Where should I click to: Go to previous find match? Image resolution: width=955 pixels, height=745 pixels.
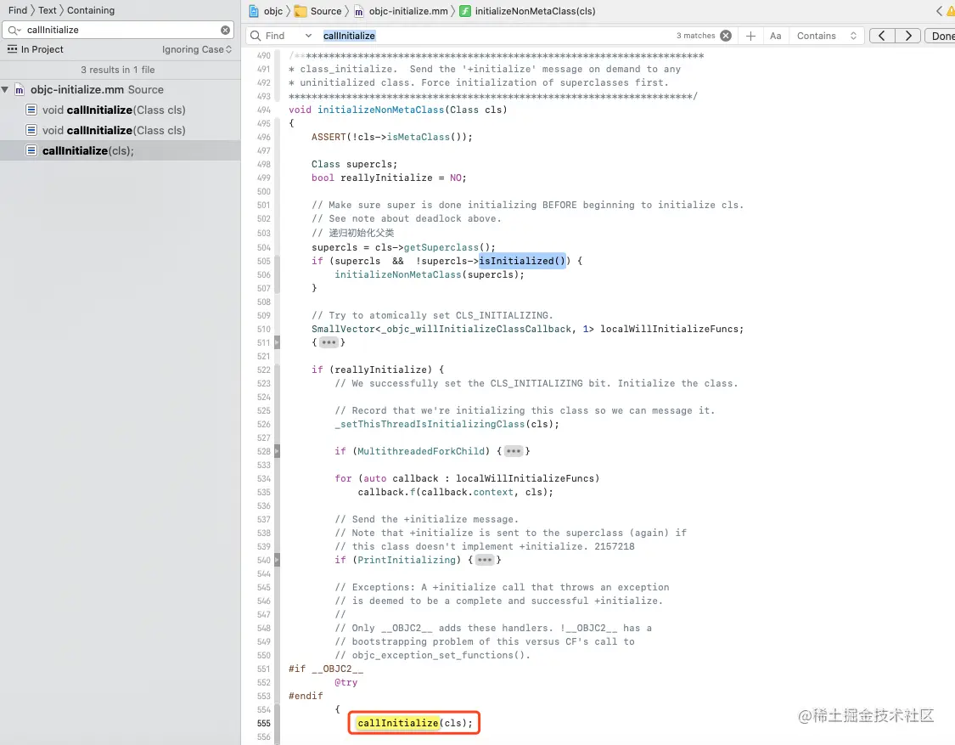click(882, 36)
